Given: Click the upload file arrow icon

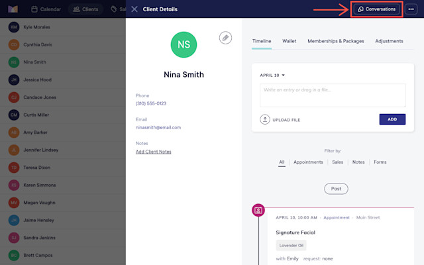Looking at the screenshot, I should point(265,119).
